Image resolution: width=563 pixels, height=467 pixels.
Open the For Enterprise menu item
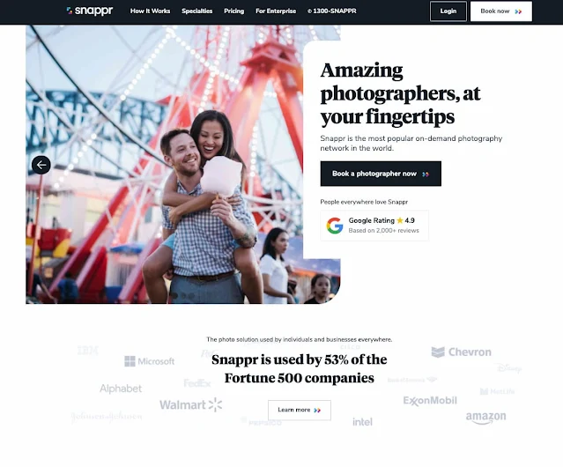pyautogui.click(x=276, y=11)
